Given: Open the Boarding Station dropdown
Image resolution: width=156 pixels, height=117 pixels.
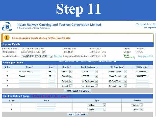Looking at the screenshot, I should (37, 56).
